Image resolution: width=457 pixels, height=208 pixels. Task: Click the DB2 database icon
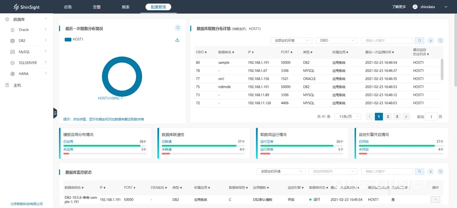13,41
